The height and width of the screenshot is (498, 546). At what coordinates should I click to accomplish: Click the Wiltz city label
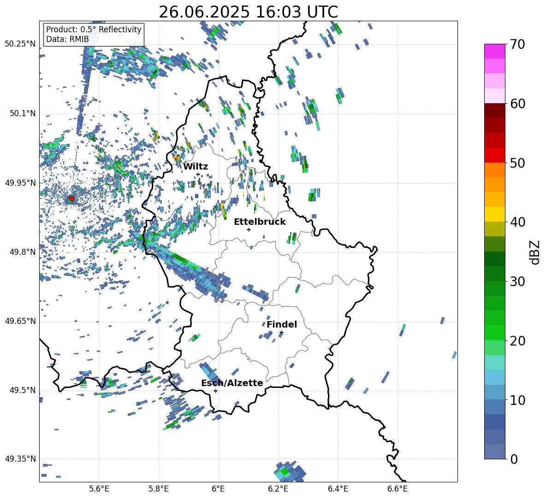click(196, 167)
